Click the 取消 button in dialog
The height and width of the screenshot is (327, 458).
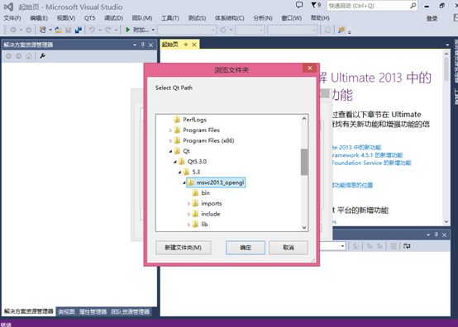(289, 248)
